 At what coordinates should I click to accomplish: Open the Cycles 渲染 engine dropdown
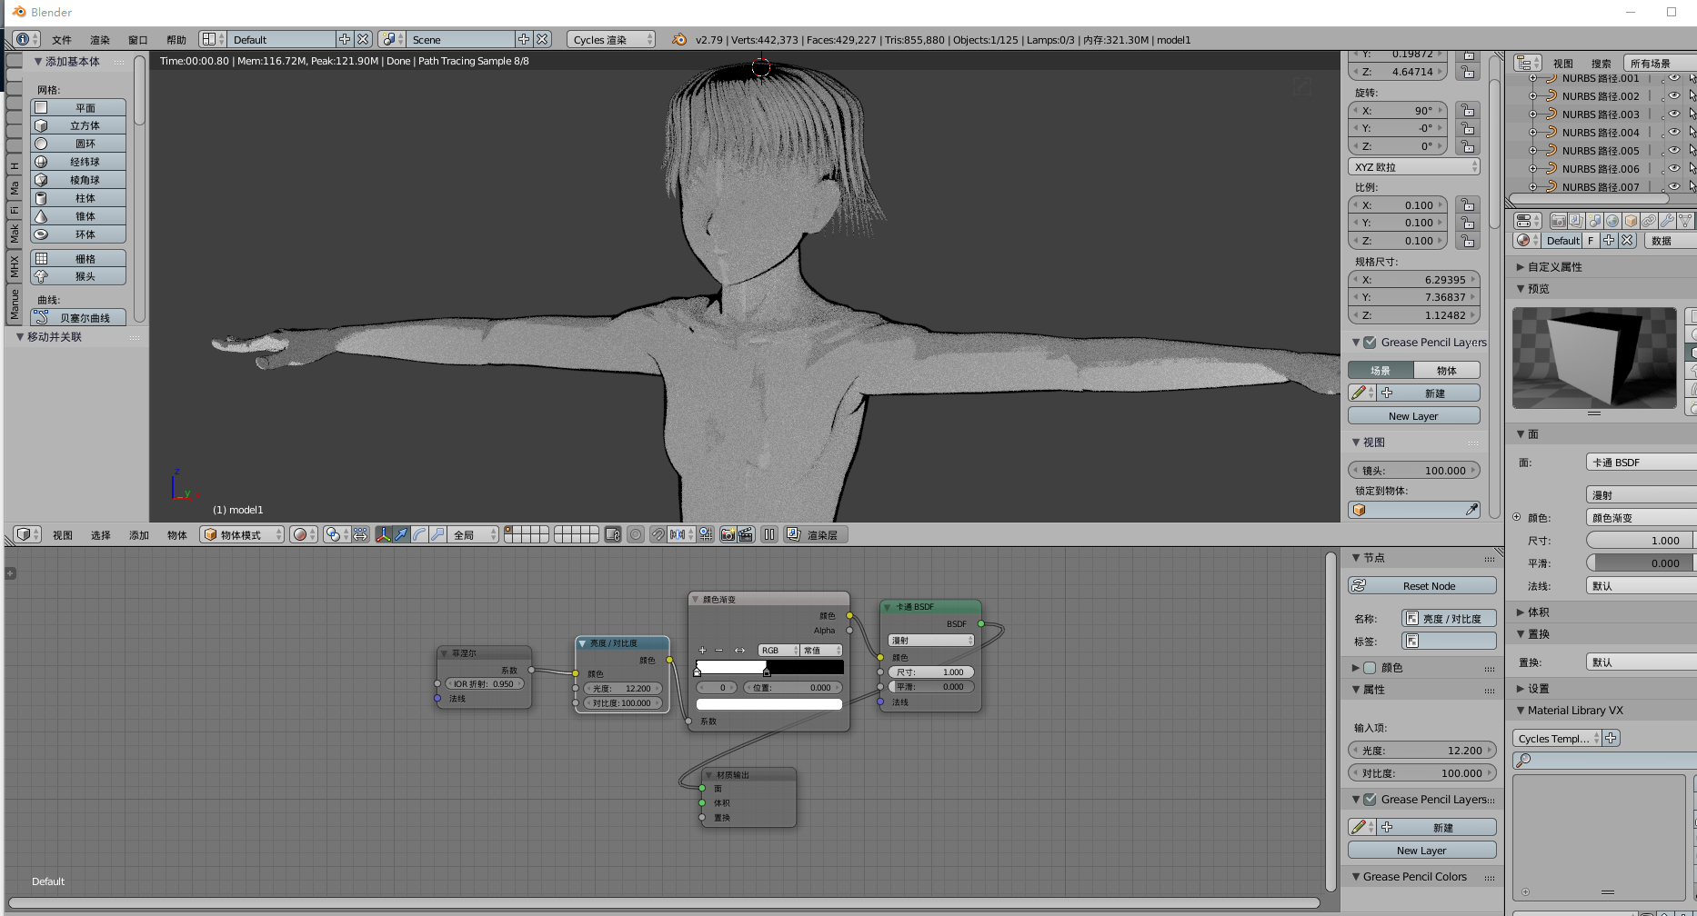click(x=611, y=39)
